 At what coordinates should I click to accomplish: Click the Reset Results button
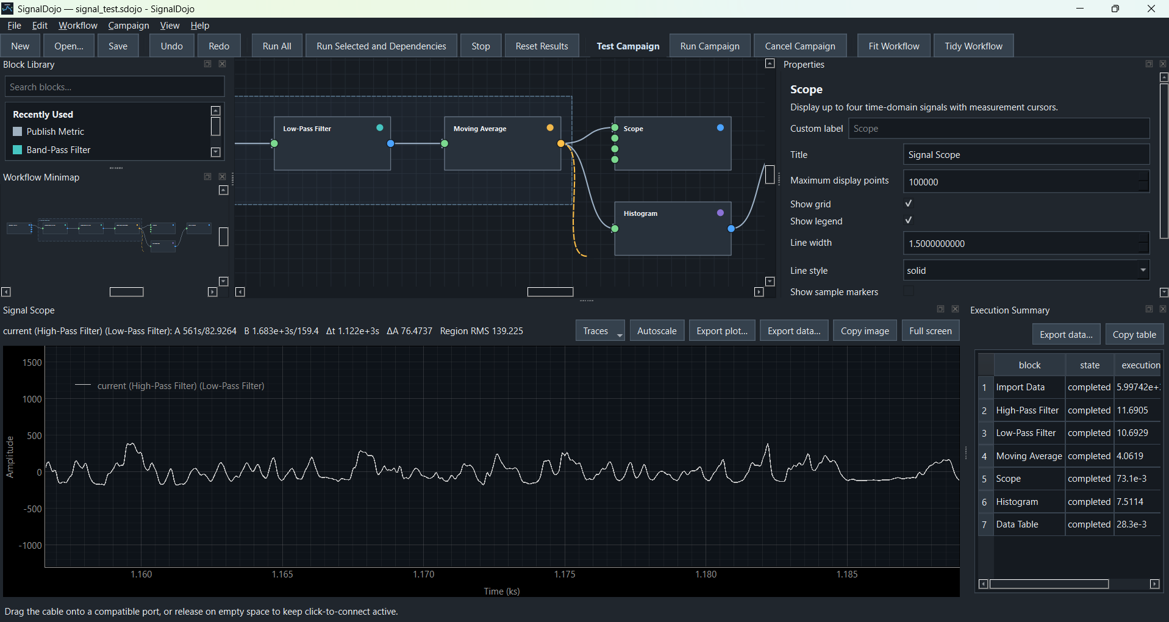click(542, 46)
